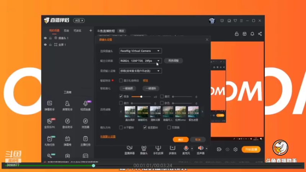The image size is (306, 172).
Task: Click the 恢复默认设置 link
Action: 108,136
